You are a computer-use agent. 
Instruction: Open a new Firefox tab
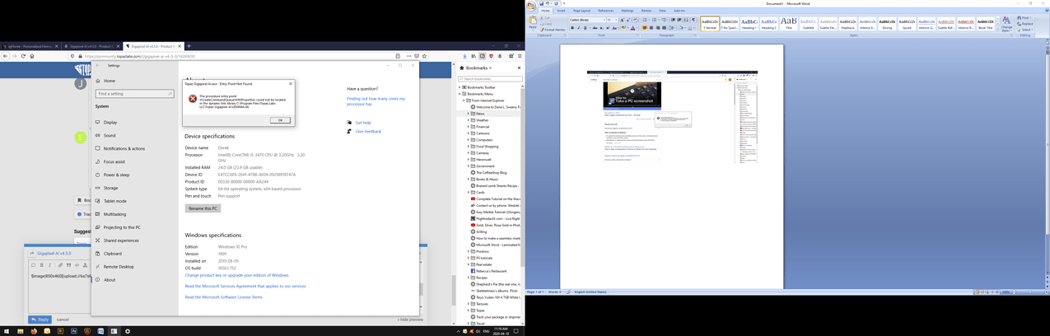click(189, 46)
